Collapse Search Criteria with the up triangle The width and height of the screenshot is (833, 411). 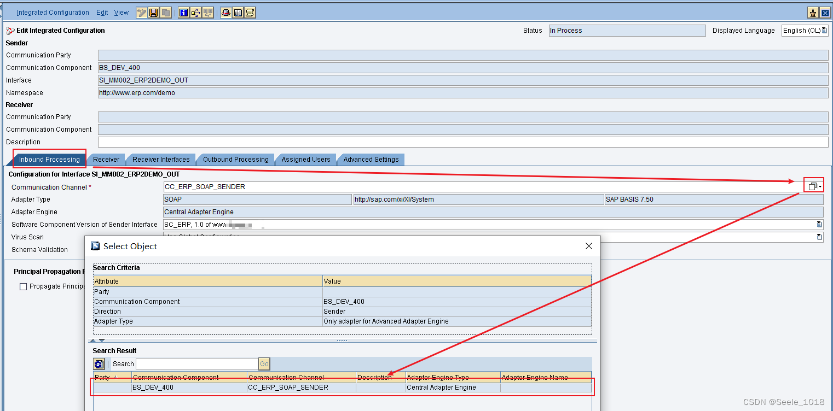pos(92,340)
